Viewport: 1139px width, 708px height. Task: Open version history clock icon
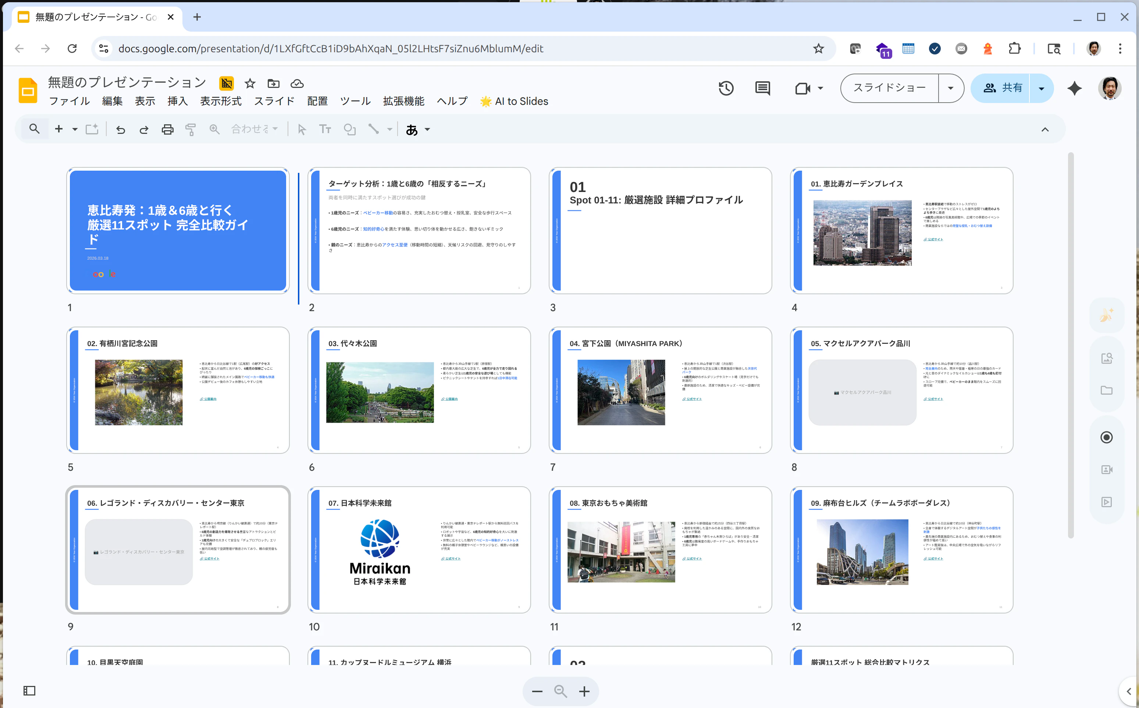point(726,88)
